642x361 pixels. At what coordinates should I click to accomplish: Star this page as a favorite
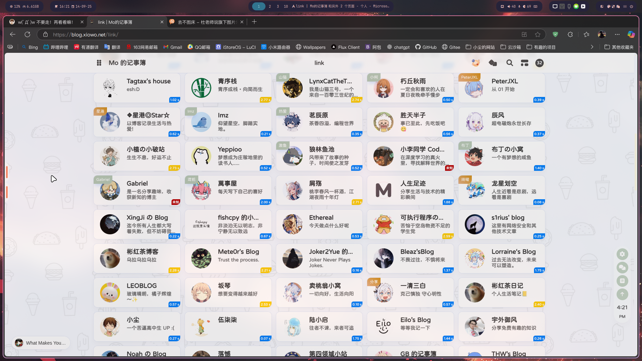click(538, 34)
